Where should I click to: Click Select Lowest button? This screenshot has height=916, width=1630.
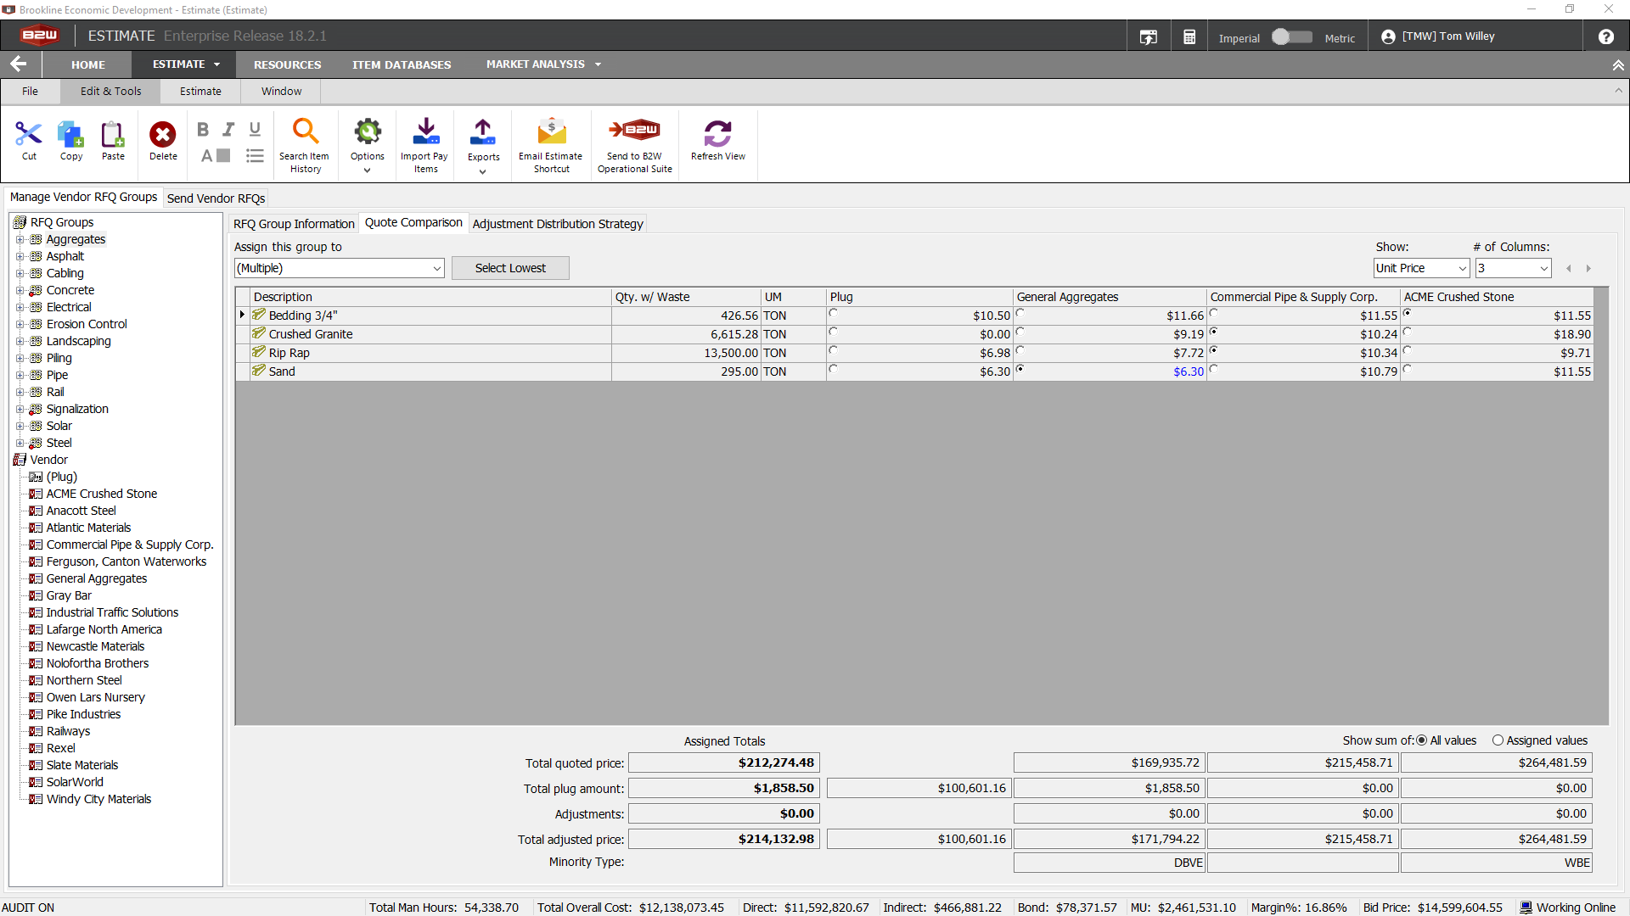click(x=510, y=268)
